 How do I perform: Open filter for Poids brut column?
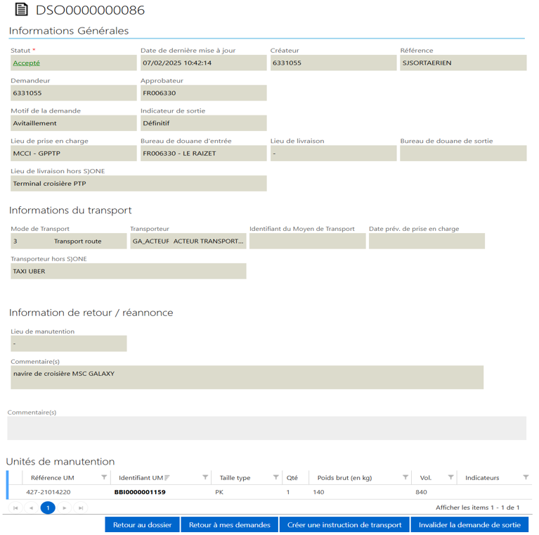tap(405, 477)
